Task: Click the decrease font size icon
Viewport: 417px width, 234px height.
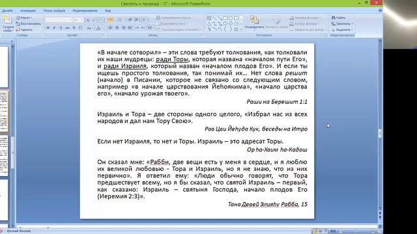Action: (x=94, y=20)
